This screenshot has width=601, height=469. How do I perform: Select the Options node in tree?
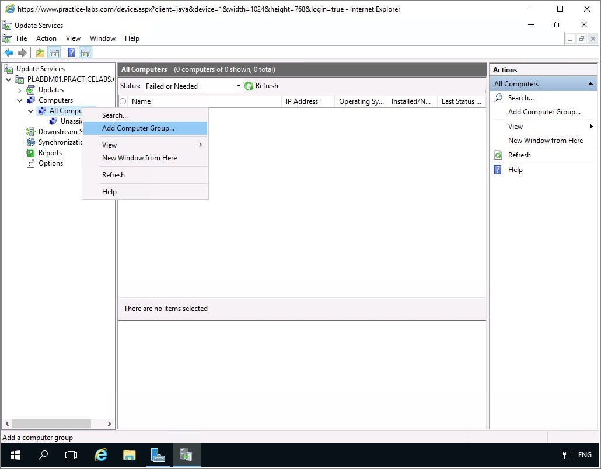pyautogui.click(x=50, y=163)
